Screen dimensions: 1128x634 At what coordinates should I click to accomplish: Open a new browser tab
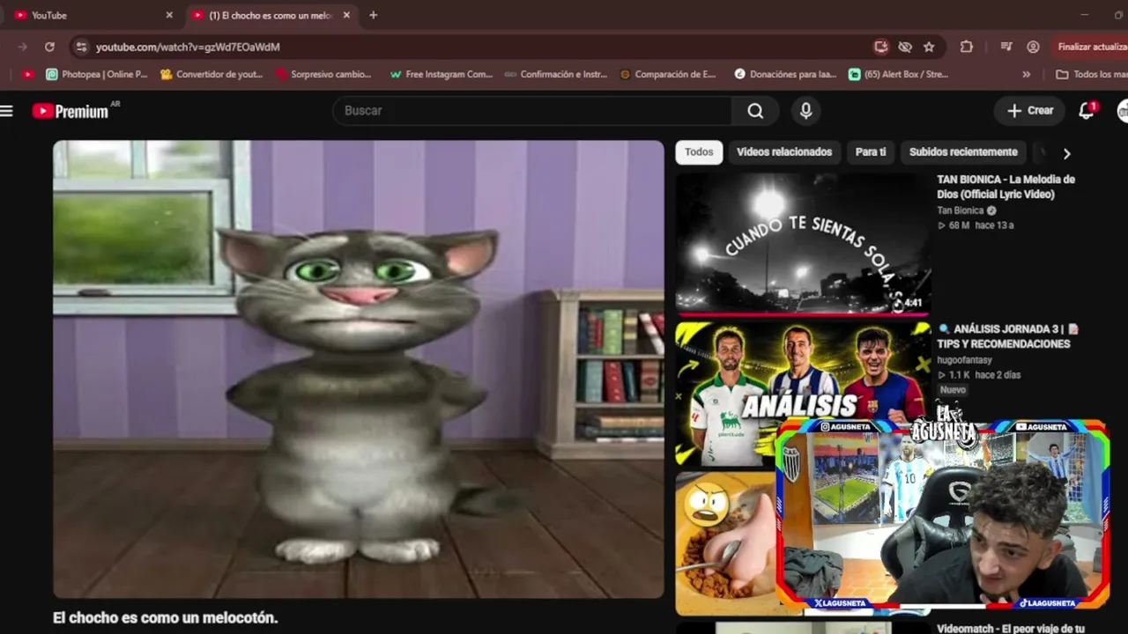(373, 15)
